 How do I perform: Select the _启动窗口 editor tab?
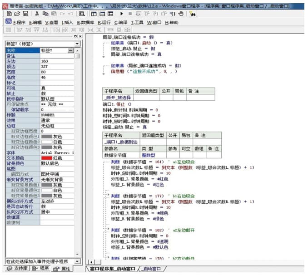coord(152,269)
